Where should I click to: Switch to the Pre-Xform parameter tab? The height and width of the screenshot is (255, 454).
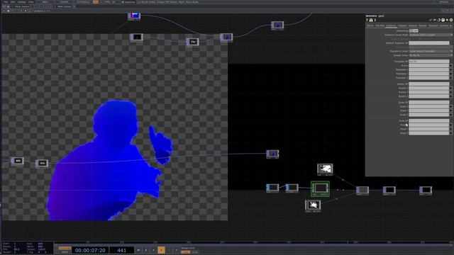click(380, 25)
